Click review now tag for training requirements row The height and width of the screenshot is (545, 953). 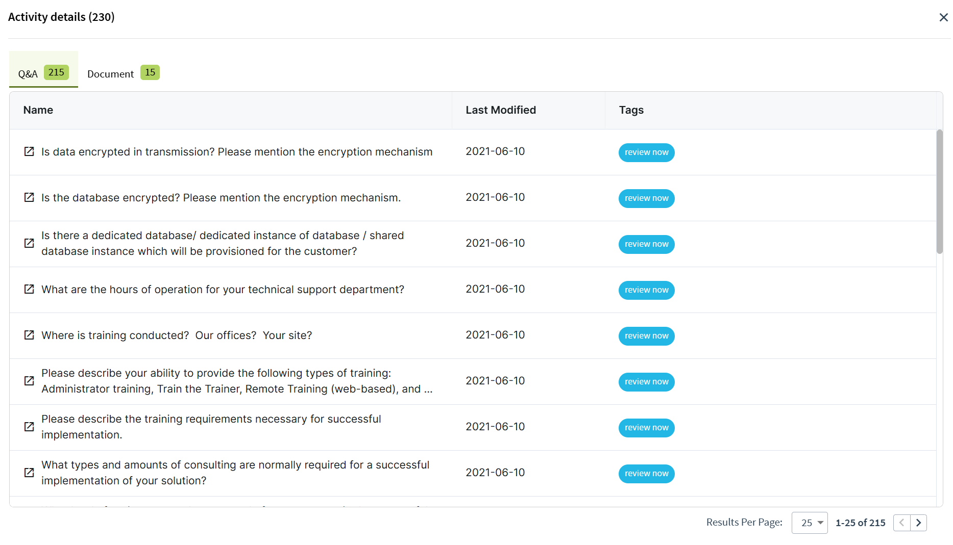tap(646, 428)
